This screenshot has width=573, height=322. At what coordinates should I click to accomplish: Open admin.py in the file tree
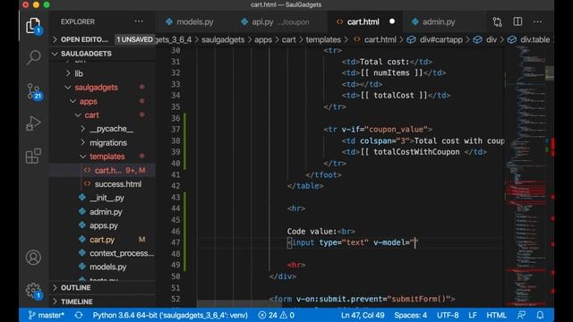coord(106,212)
